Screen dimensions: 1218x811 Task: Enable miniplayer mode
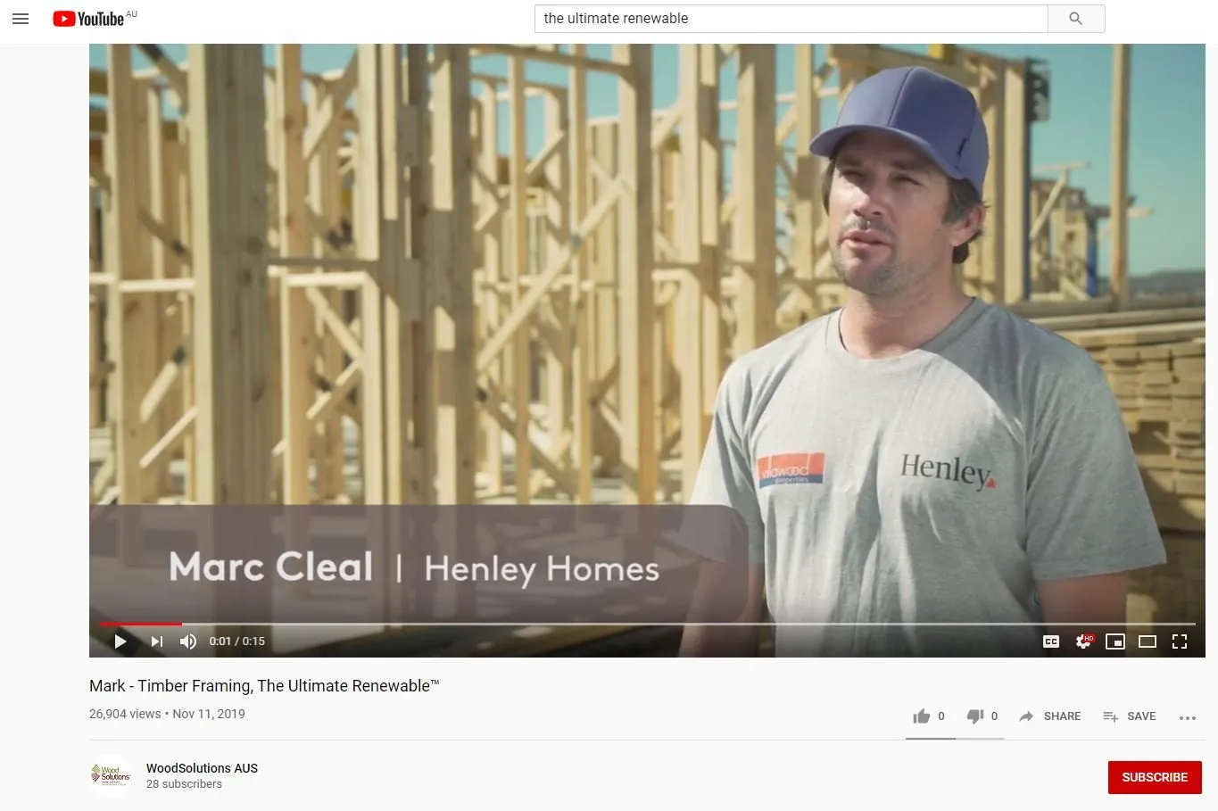tap(1115, 641)
